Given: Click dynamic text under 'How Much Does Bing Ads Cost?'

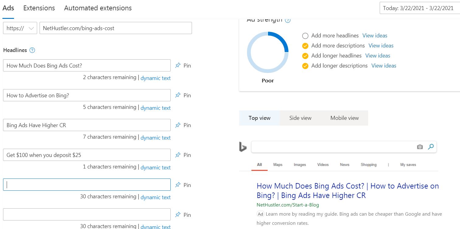Looking at the screenshot, I should point(155,78).
